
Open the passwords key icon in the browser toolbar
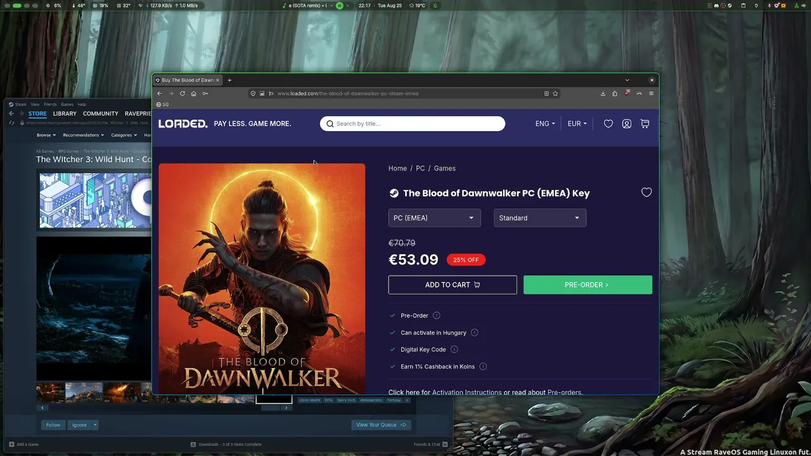point(205,94)
